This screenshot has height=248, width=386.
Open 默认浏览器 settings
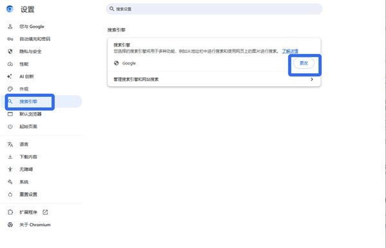(30, 114)
